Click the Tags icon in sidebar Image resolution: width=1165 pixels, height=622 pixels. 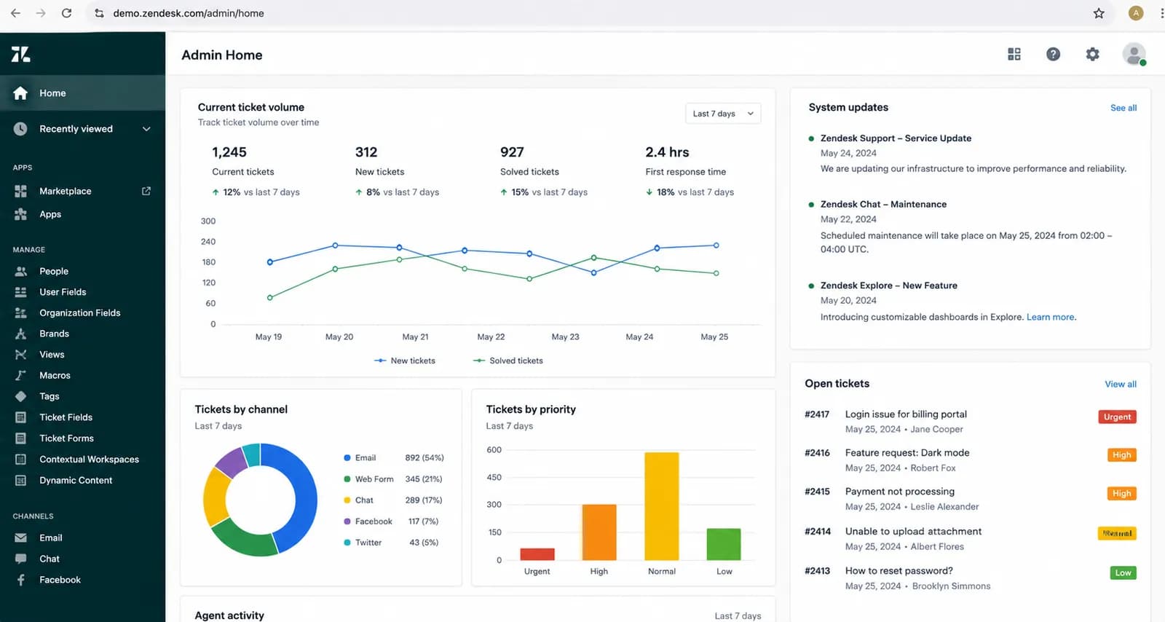pos(20,396)
